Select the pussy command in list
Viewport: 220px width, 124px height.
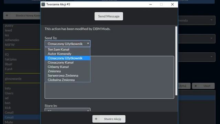(9, 25)
